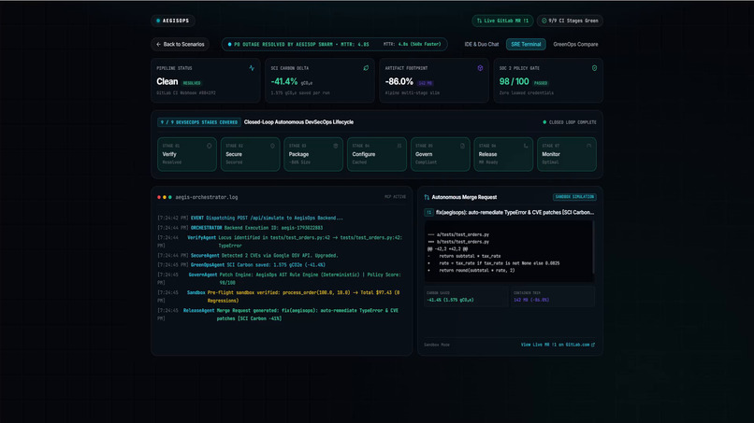Click the icon on the Package stage card
The image size is (754, 423).
point(336,146)
